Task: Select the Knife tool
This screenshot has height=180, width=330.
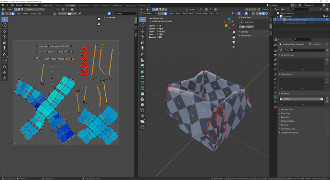Action: coord(143,88)
